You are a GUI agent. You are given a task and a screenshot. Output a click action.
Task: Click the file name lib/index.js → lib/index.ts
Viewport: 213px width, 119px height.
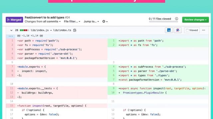[51, 30]
